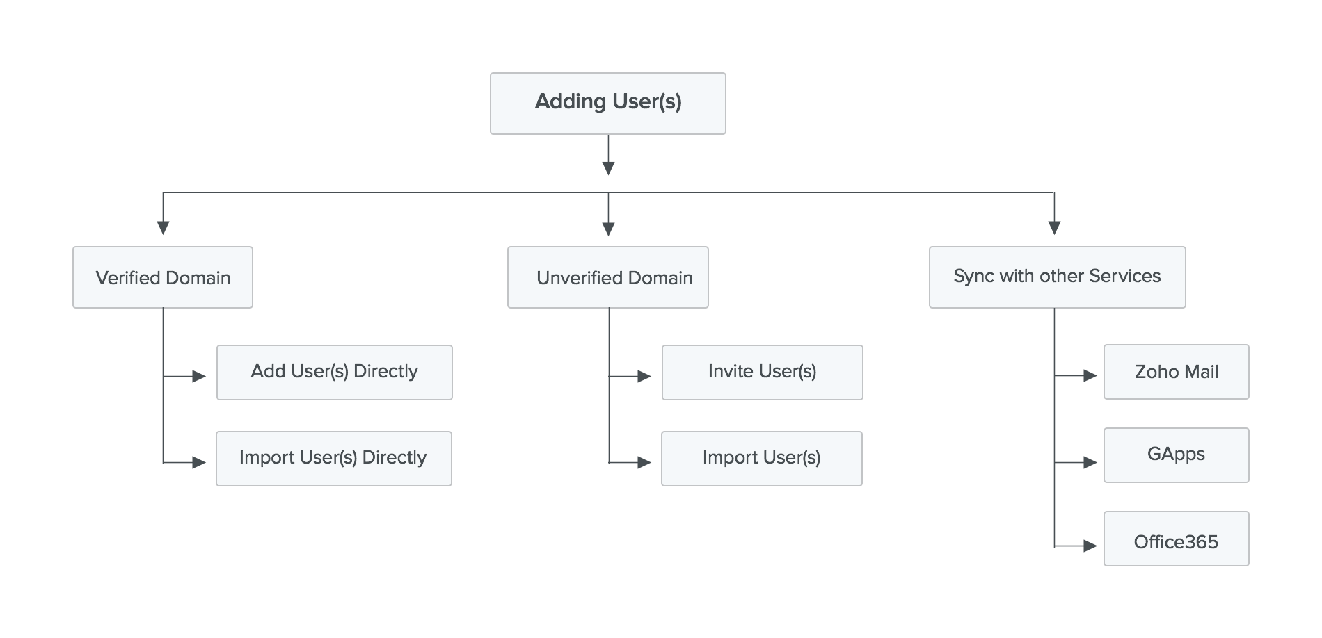Click the Invite User(s) node
This screenshot has width=1322, height=638.
tap(762, 373)
